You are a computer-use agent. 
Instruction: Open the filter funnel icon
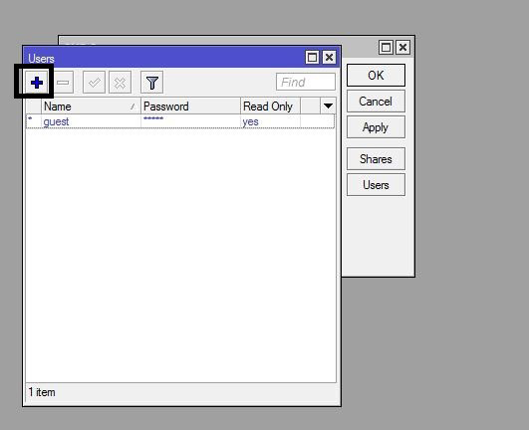151,83
